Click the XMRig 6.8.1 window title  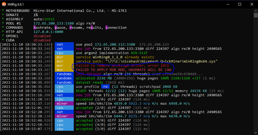pos(16,4)
